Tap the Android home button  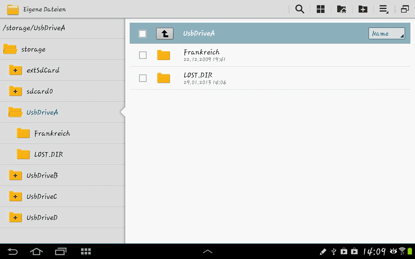(36, 252)
